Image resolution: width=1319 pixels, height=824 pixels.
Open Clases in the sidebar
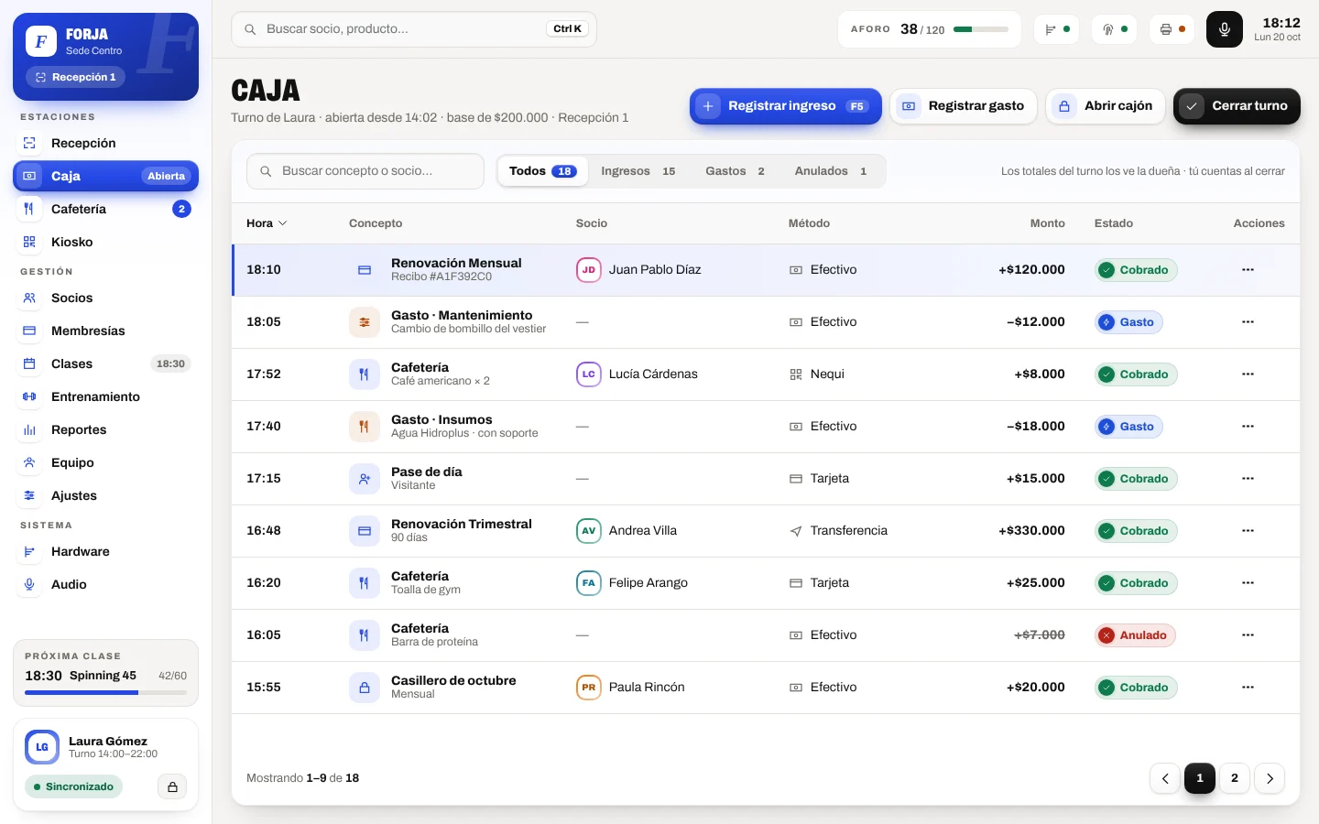click(x=105, y=363)
